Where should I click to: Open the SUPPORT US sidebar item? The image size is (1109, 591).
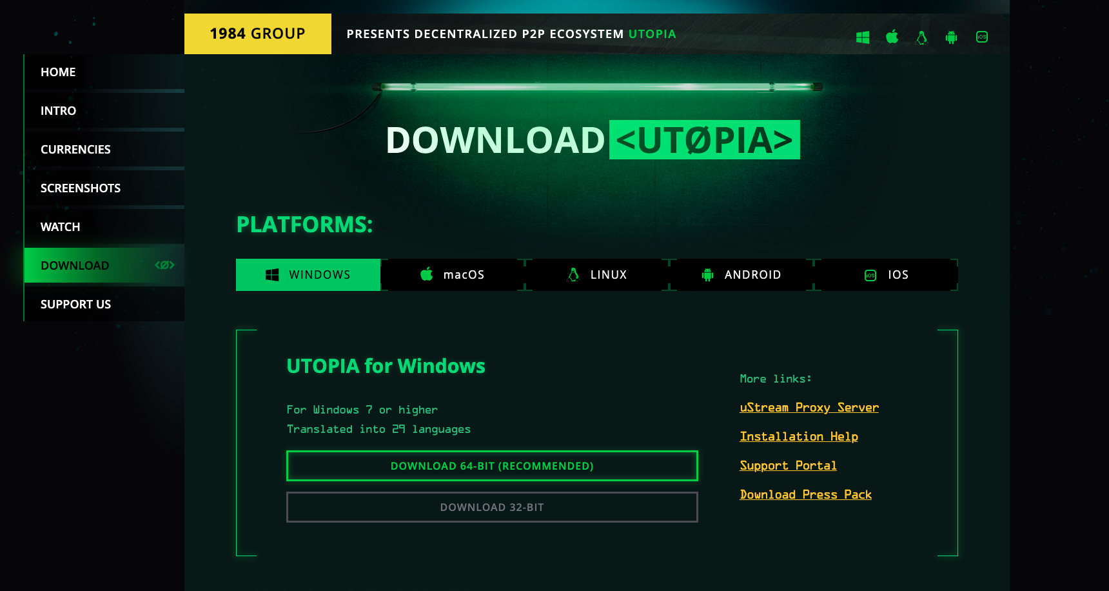104,304
